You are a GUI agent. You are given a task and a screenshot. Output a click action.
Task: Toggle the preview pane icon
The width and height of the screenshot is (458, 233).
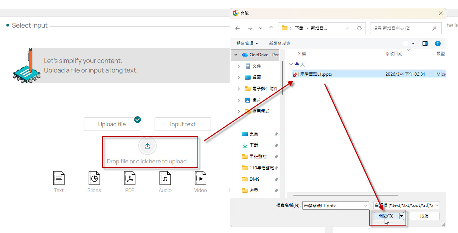pos(425,43)
